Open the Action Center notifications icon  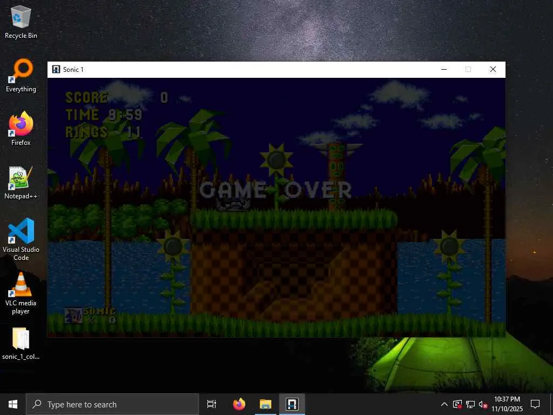[535, 404]
